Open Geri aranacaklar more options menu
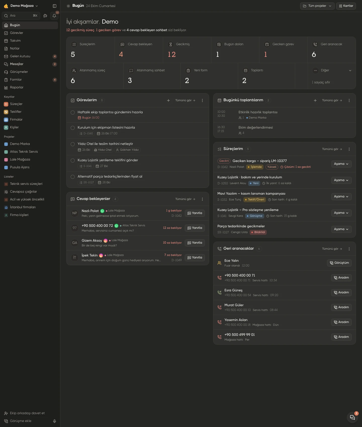This screenshot has width=362, height=427. (x=349, y=249)
